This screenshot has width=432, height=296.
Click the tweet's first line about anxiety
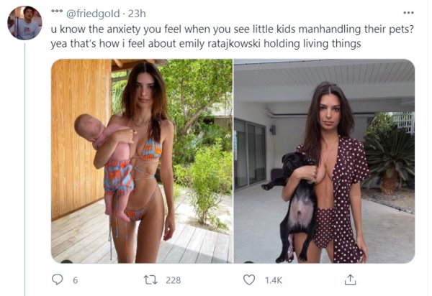coord(228,29)
